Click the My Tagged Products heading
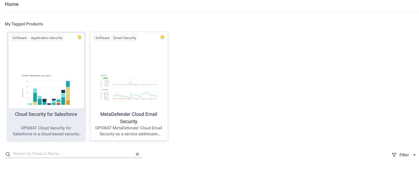The image size is (419, 169). (24, 24)
